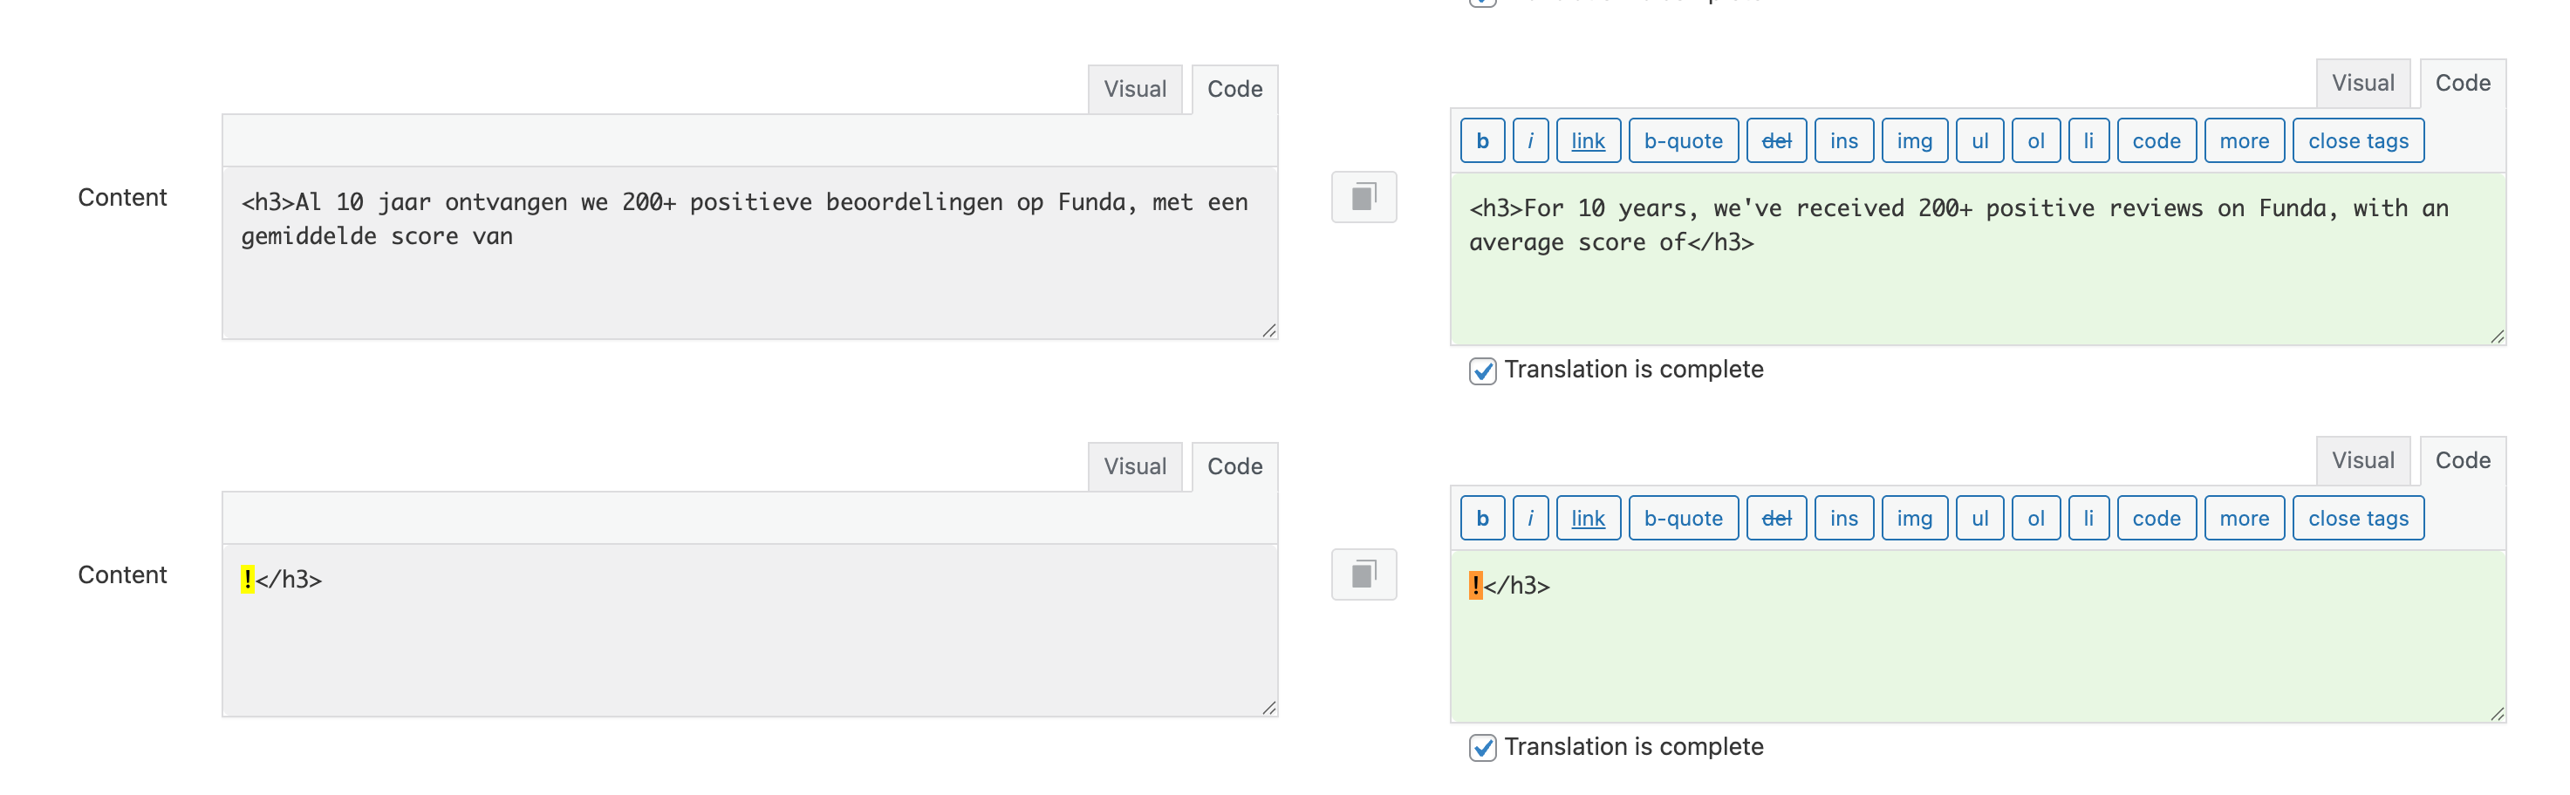The image size is (2570, 795).
Task: Switch the top translation editor to Visual tab
Action: coord(2362,84)
